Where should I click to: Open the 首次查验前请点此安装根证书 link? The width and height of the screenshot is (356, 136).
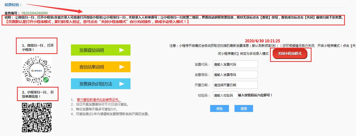(98, 100)
